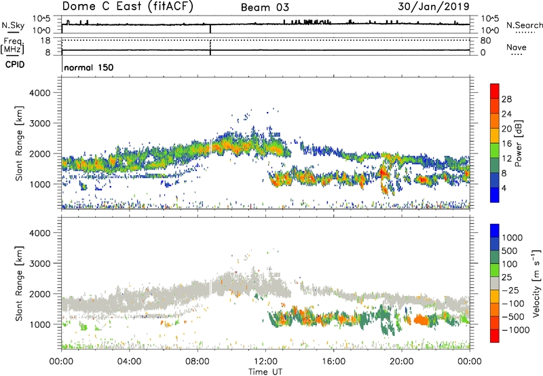Click the '80' Nave axis tick
Viewport: 543px width, 376px height.
click(x=485, y=41)
